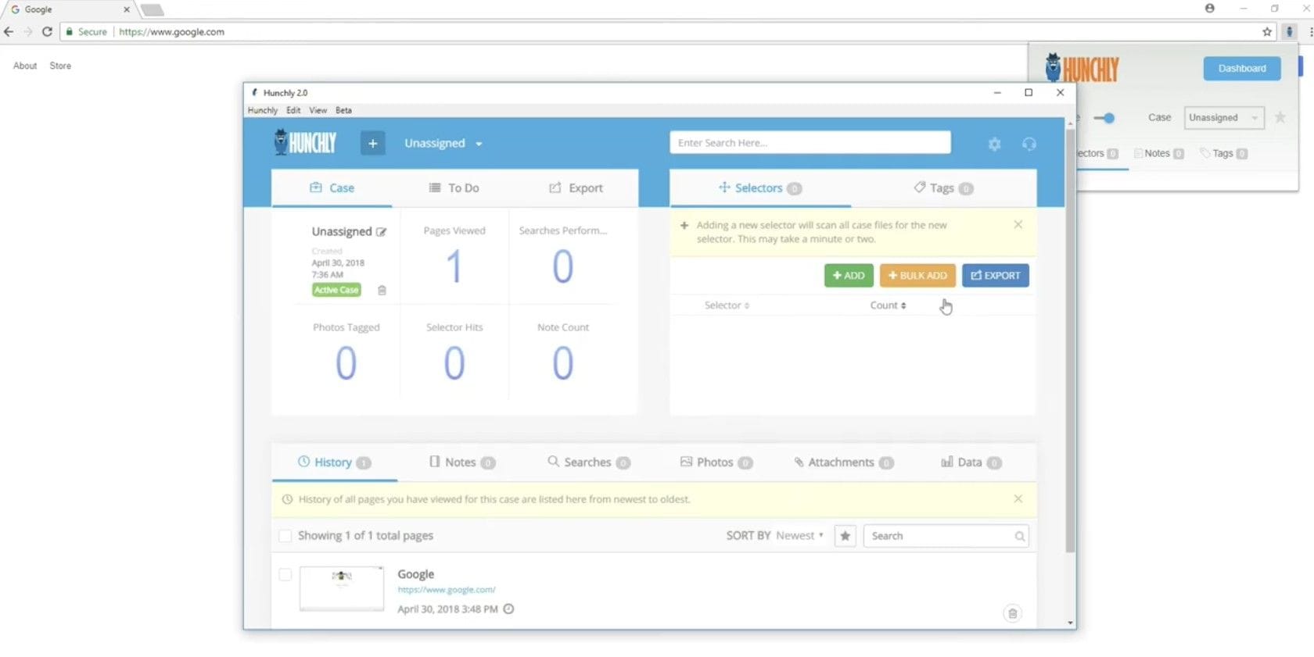Click the Enter Search Here field
Viewport: 1314px width, 657px height.
pyautogui.click(x=810, y=142)
